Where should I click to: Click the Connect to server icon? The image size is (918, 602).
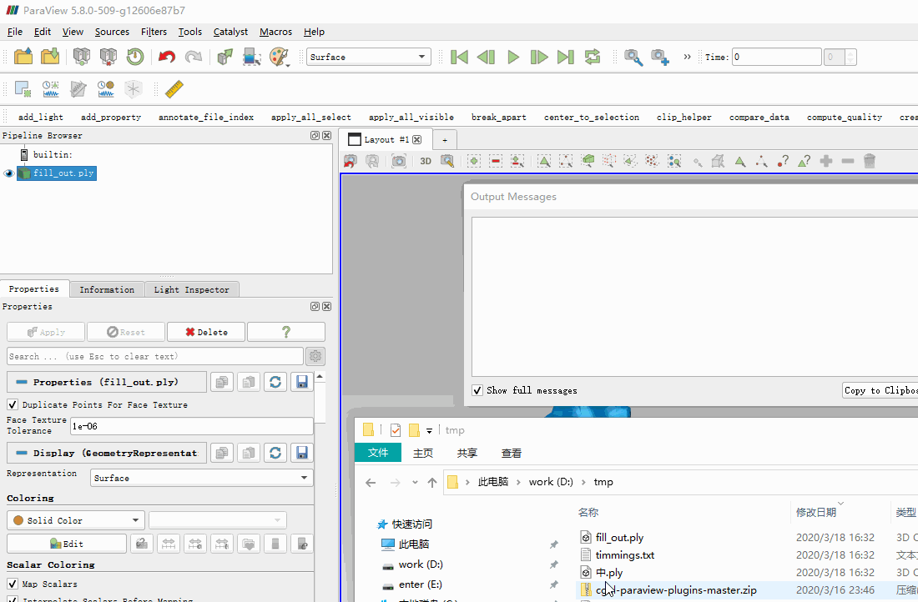click(82, 57)
